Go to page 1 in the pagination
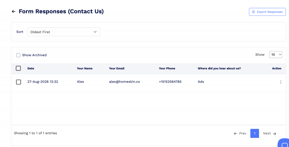 point(255,133)
